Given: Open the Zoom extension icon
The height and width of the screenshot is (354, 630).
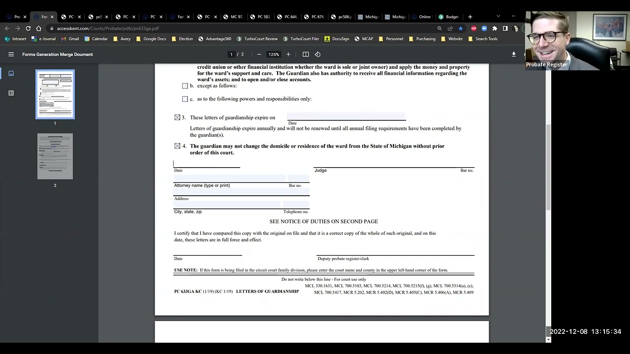Looking at the screenshot, I should click(x=484, y=29).
